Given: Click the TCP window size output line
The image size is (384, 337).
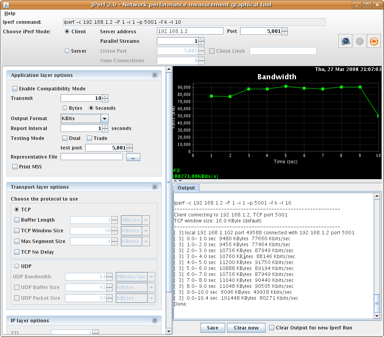Looking at the screenshot, I should pyautogui.click(x=218, y=220).
